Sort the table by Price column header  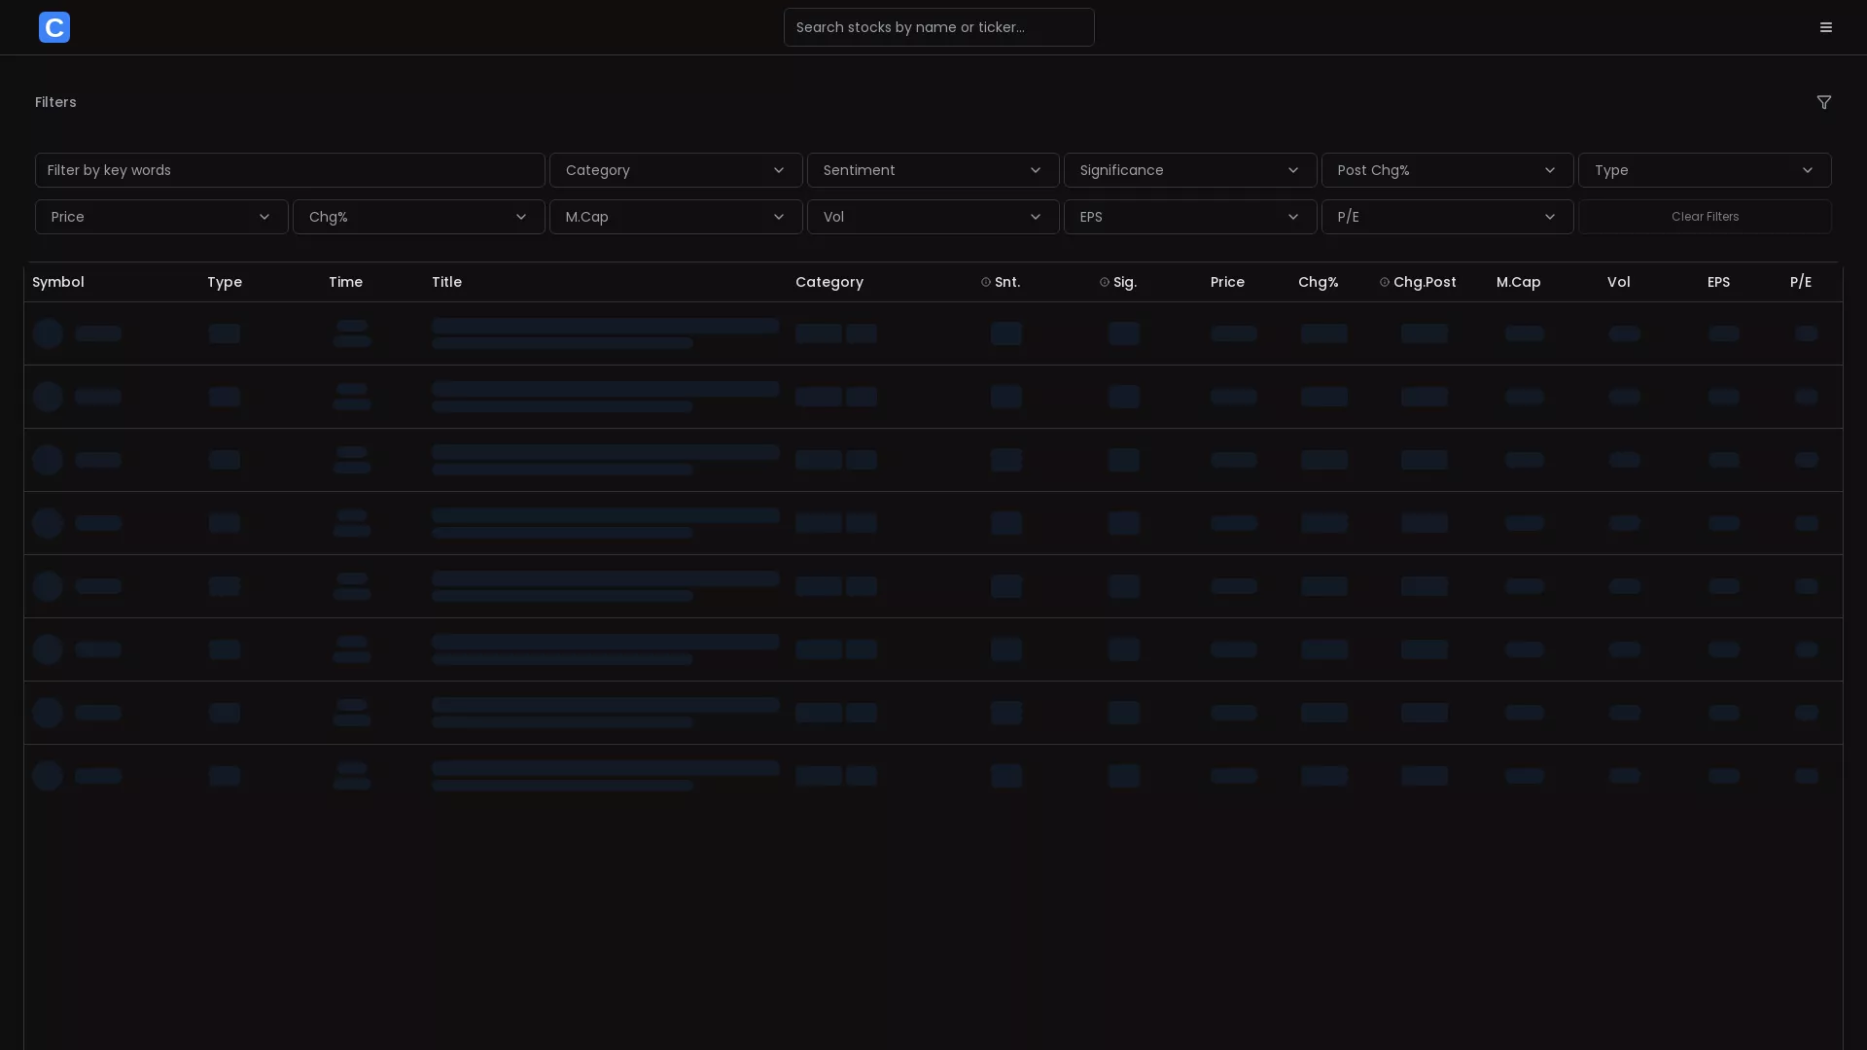click(x=1226, y=282)
